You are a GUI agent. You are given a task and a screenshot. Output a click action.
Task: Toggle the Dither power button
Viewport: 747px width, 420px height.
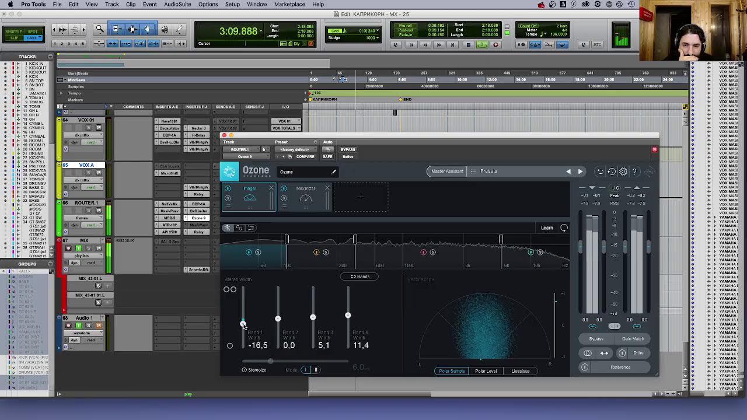click(x=622, y=353)
